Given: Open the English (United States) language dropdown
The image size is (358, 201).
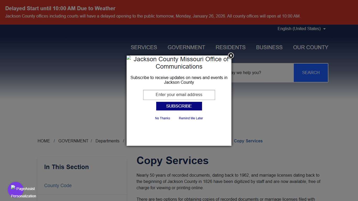Looking at the screenshot, I should [301, 29].
